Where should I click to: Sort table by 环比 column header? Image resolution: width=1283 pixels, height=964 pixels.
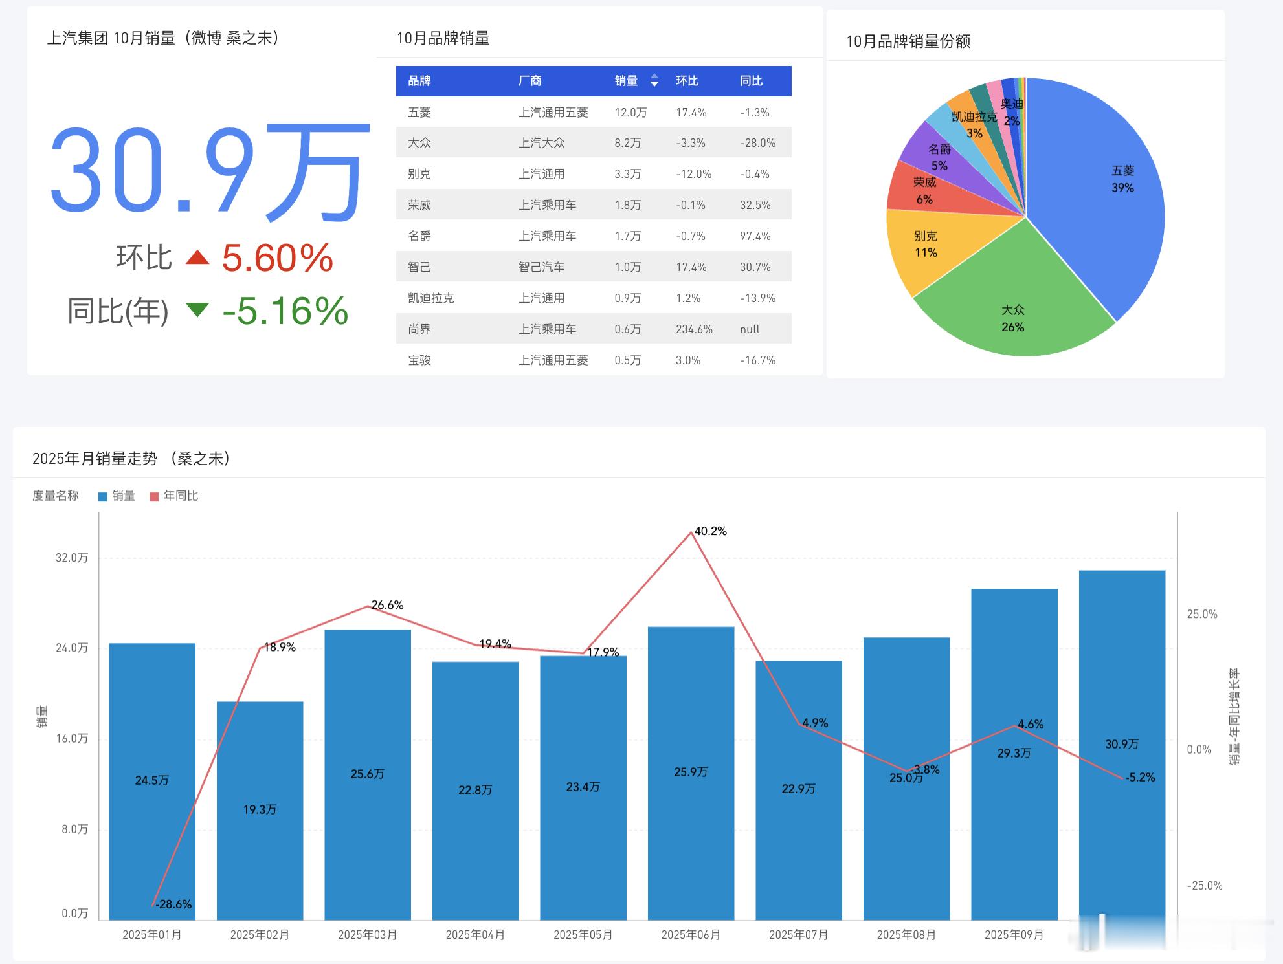pyautogui.click(x=687, y=81)
